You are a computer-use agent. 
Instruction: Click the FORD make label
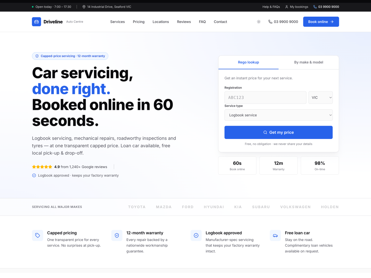click(188, 207)
